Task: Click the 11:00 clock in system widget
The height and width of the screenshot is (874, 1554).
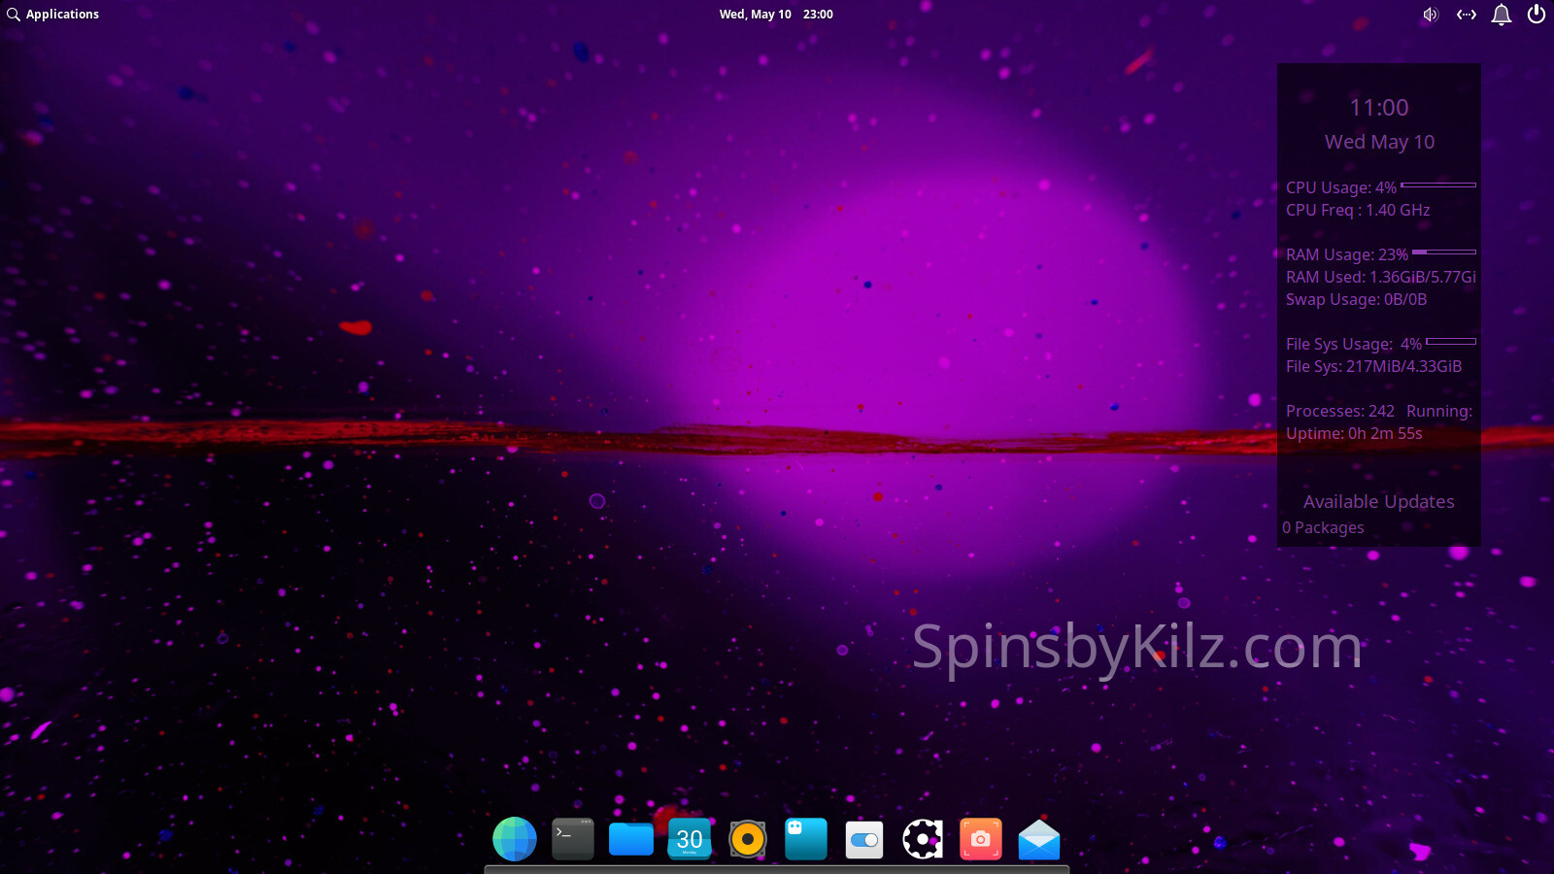Action: coord(1378,108)
